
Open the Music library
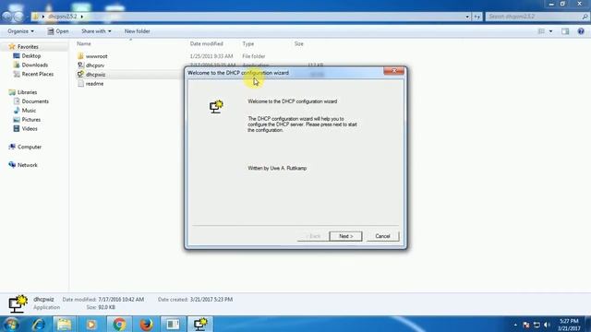tap(29, 111)
